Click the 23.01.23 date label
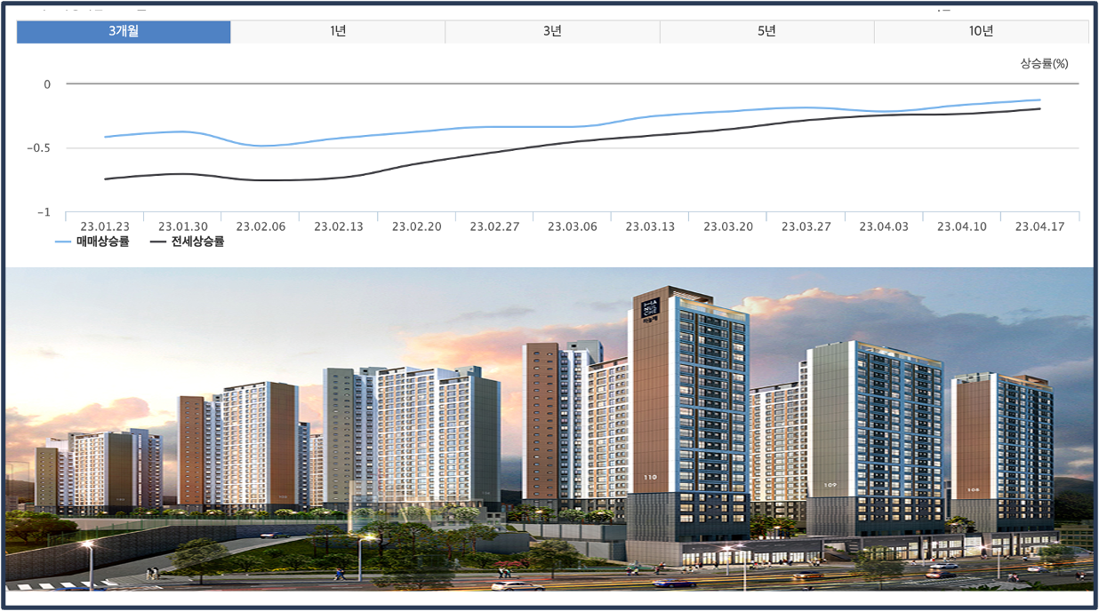The height and width of the screenshot is (611, 1099). [105, 226]
